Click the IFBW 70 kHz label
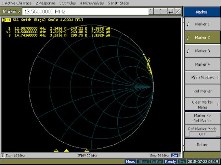The width and height of the screenshot is (221, 165). coord(87,156)
